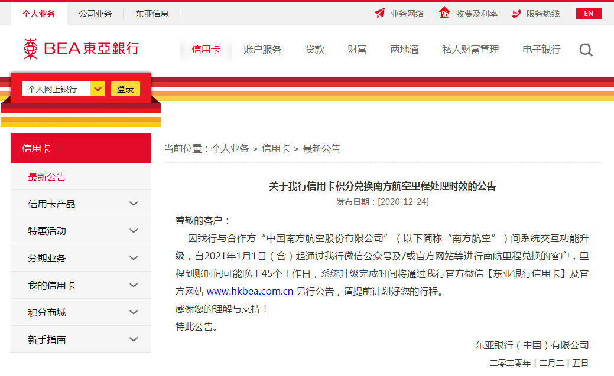Click 个人业务 in the breadcrumb
Viewport: 614px width, 376px height.
click(x=230, y=149)
